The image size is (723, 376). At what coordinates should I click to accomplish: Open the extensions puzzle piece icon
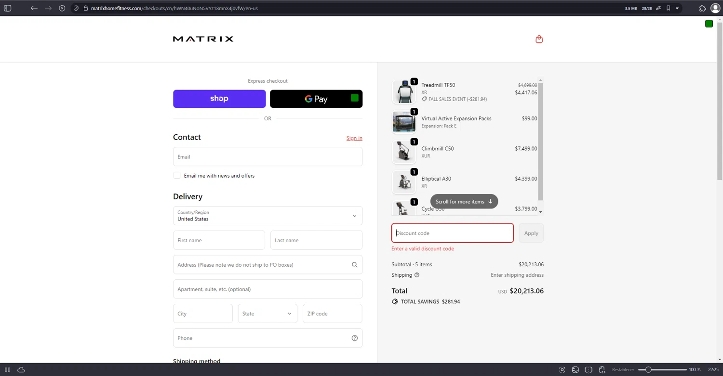point(702,8)
